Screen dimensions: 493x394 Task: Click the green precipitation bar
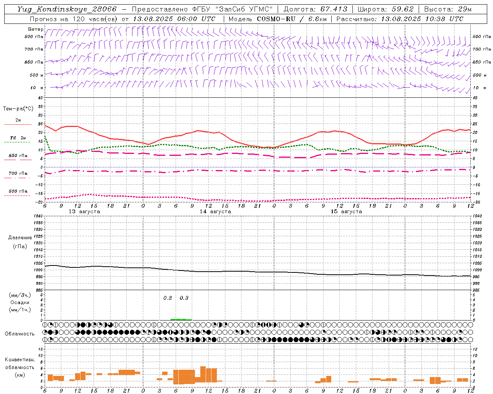tap(181, 319)
